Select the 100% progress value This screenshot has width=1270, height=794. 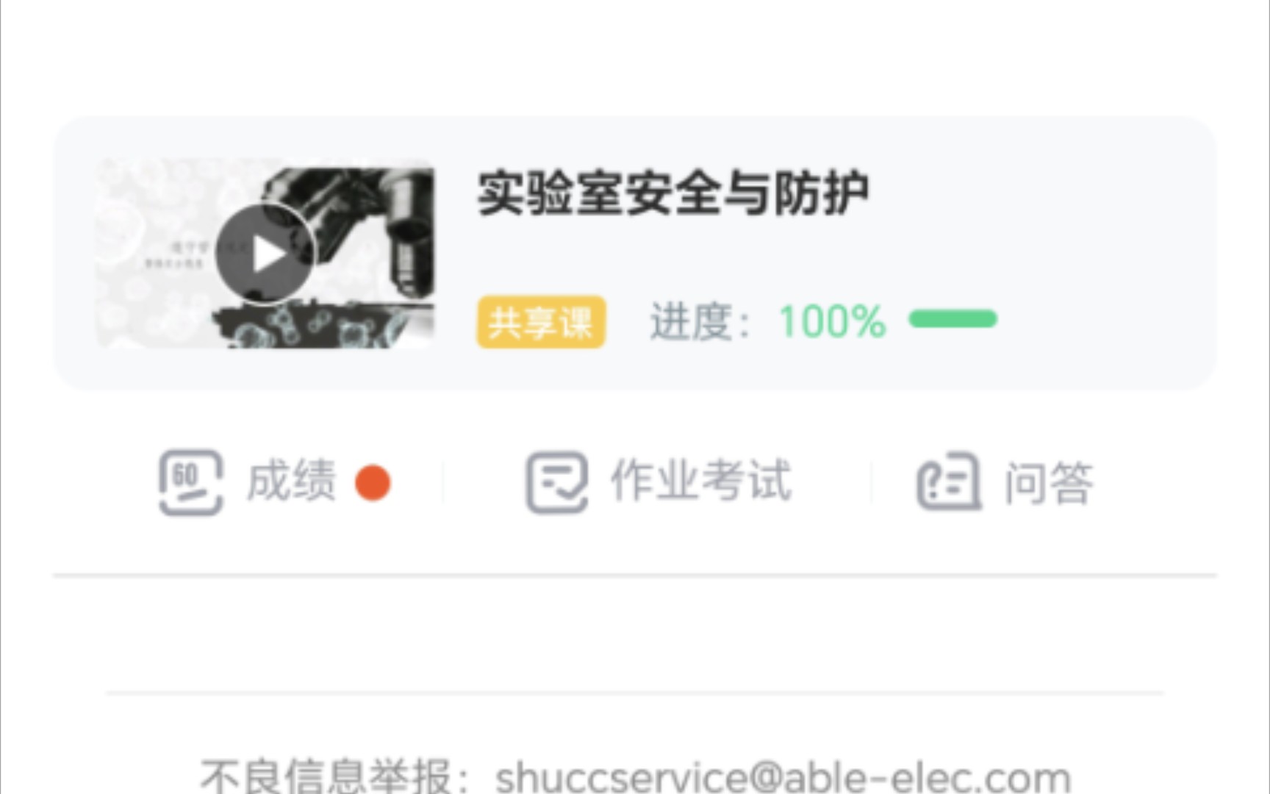coord(832,322)
